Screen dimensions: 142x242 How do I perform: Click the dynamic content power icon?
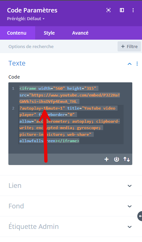(x=117, y=159)
